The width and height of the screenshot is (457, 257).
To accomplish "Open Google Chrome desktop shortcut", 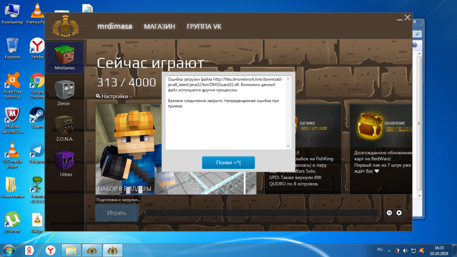I will click(x=37, y=86).
